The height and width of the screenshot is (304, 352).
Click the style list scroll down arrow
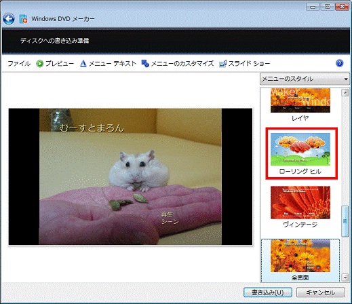pos(345,278)
